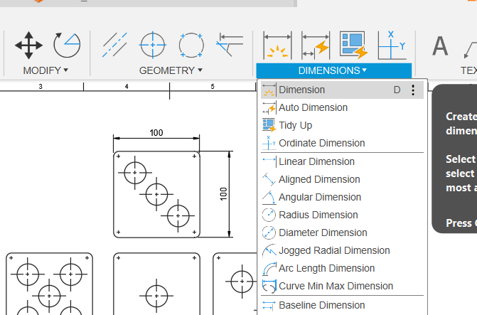Choose Arc Length Dimension menu item
Viewport: 477px width, 315px height.
tap(326, 268)
